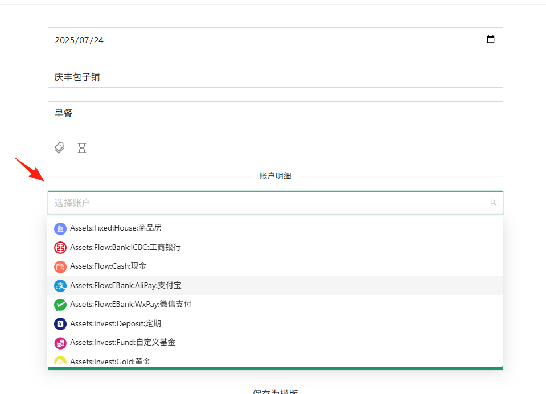
Task: Open the calendar date picker icon
Action: [490, 39]
